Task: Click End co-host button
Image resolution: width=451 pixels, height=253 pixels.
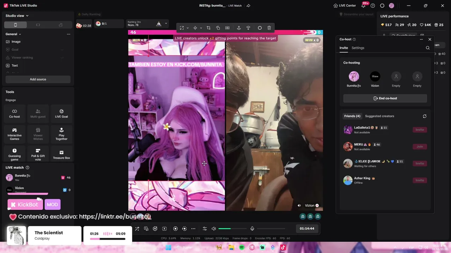Action: (x=385, y=98)
